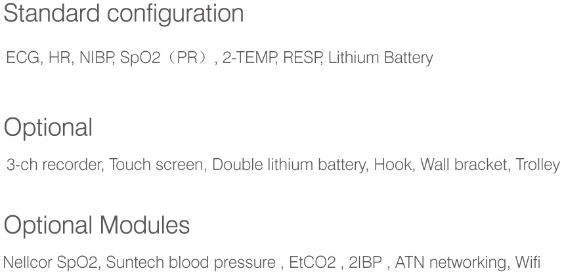Click the Standard configuration heading
Screen dimensions: 564x275
[124, 14]
